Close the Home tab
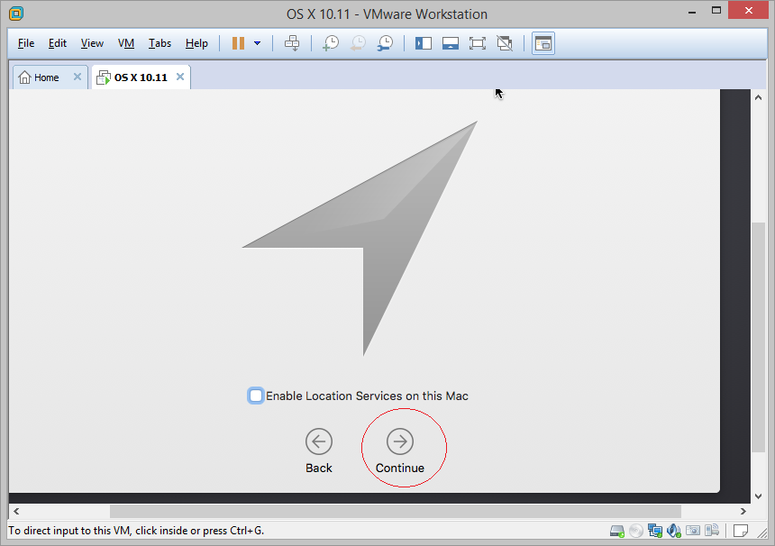Image resolution: width=775 pixels, height=546 pixels. (77, 77)
